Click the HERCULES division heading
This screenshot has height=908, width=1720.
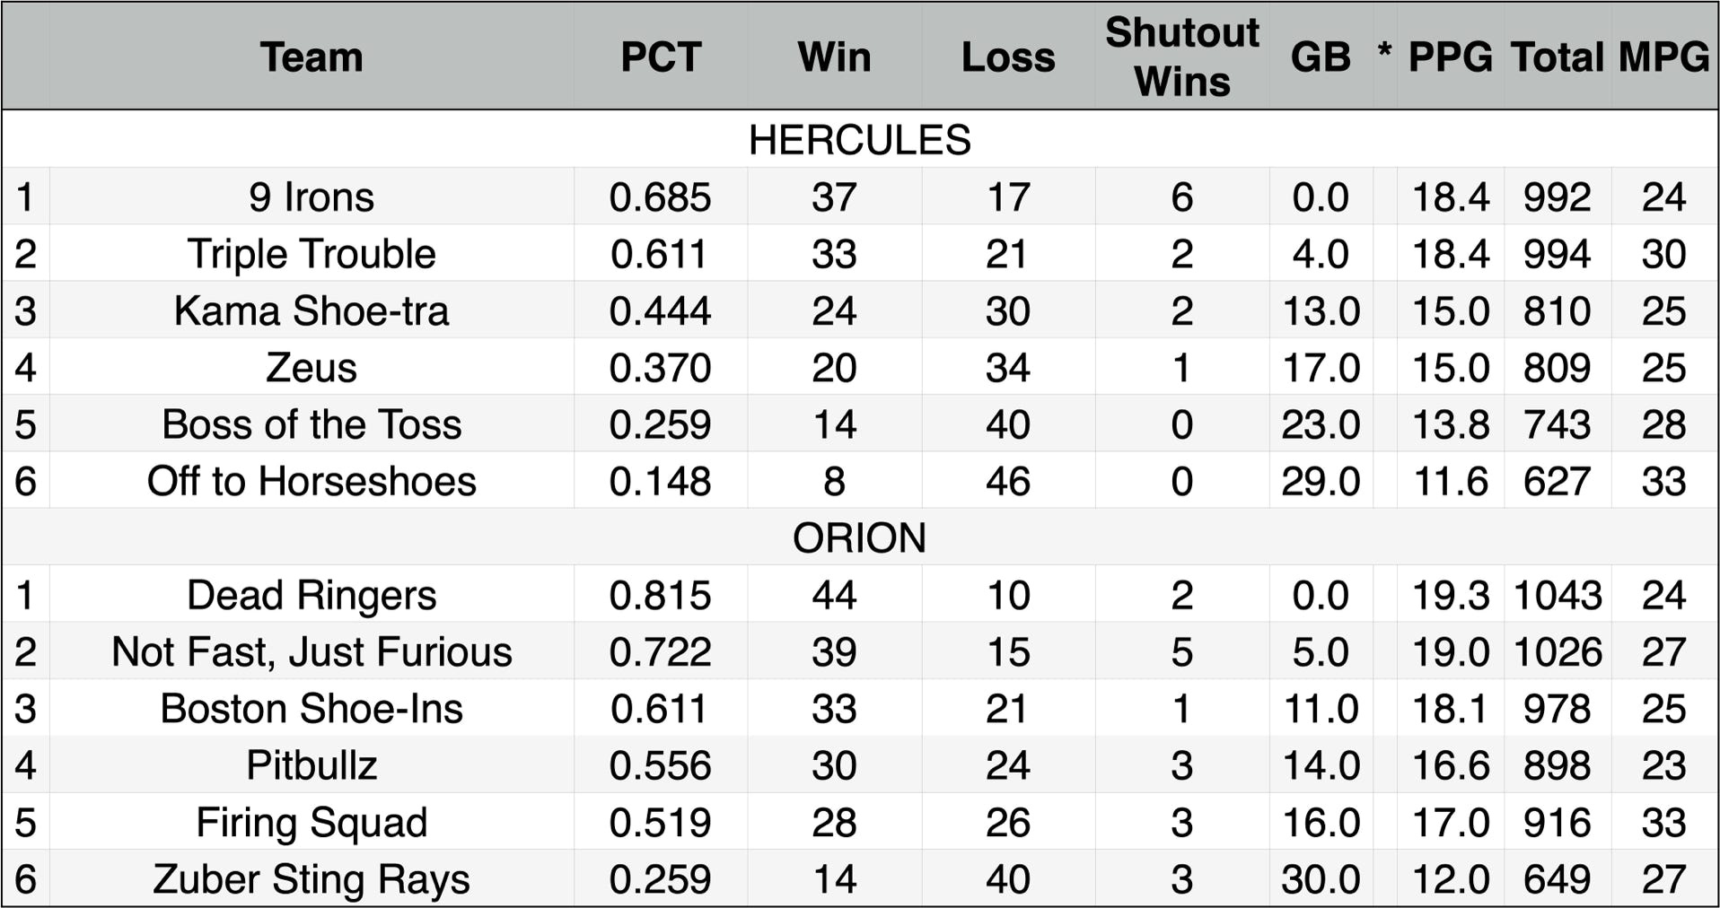pos(859,140)
